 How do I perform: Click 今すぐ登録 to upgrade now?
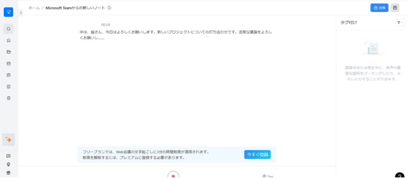258,155
